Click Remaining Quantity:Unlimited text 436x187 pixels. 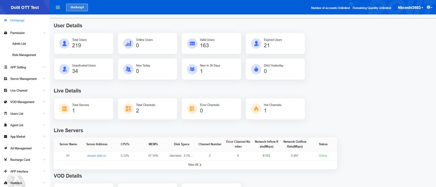[x=372, y=8]
